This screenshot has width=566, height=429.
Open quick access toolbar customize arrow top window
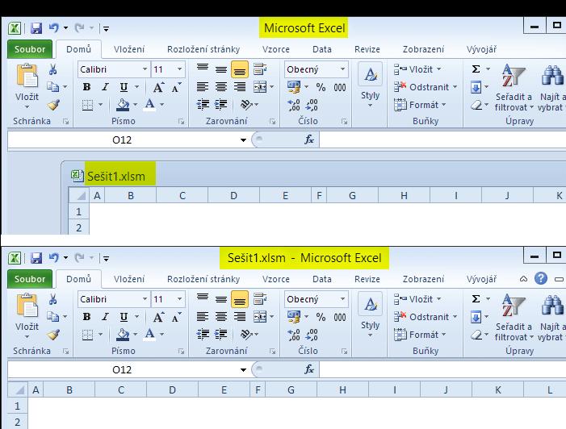pos(106,28)
